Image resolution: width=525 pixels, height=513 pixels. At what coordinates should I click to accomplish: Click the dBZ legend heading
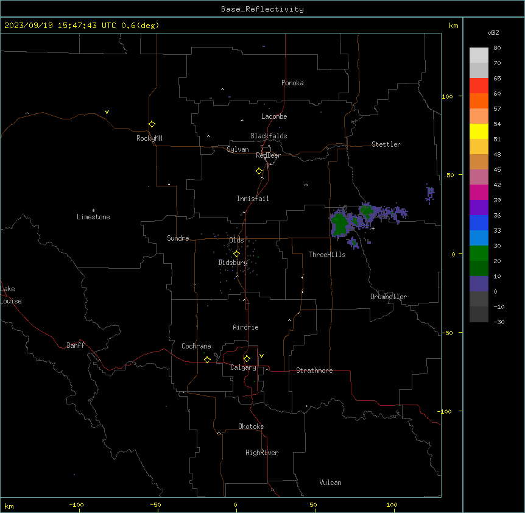[493, 32]
